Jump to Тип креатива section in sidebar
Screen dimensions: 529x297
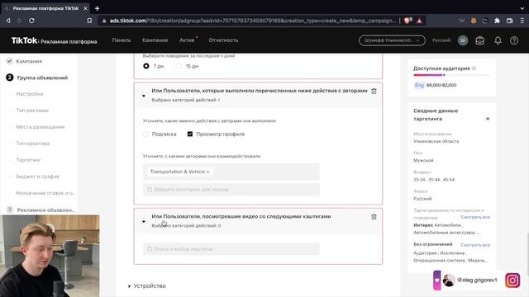pos(33,144)
